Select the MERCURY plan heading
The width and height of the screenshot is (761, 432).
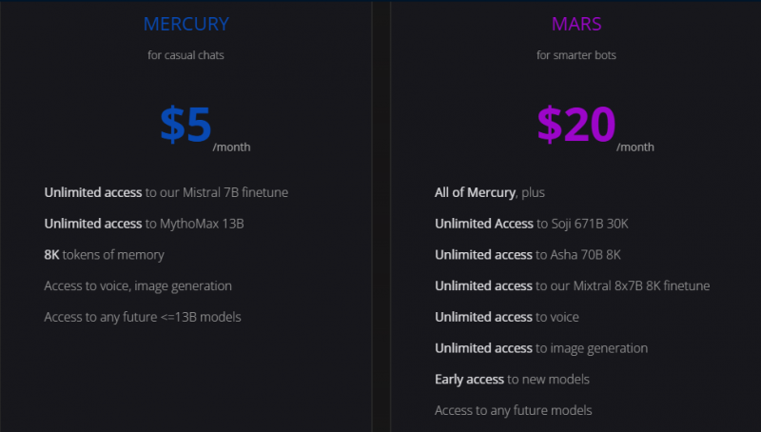185,24
